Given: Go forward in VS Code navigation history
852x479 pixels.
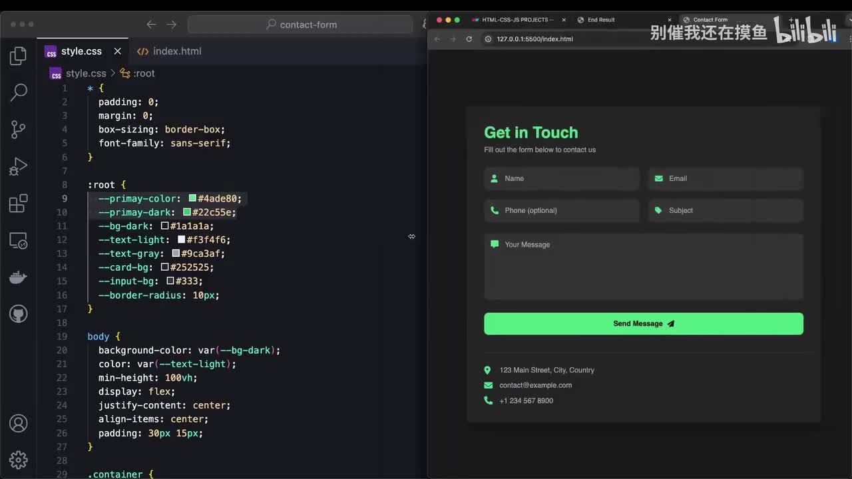Looking at the screenshot, I should (171, 25).
